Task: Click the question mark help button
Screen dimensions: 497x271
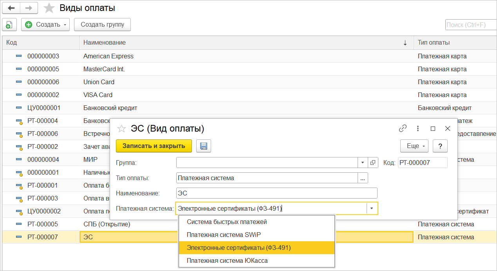Action: pyautogui.click(x=440, y=146)
